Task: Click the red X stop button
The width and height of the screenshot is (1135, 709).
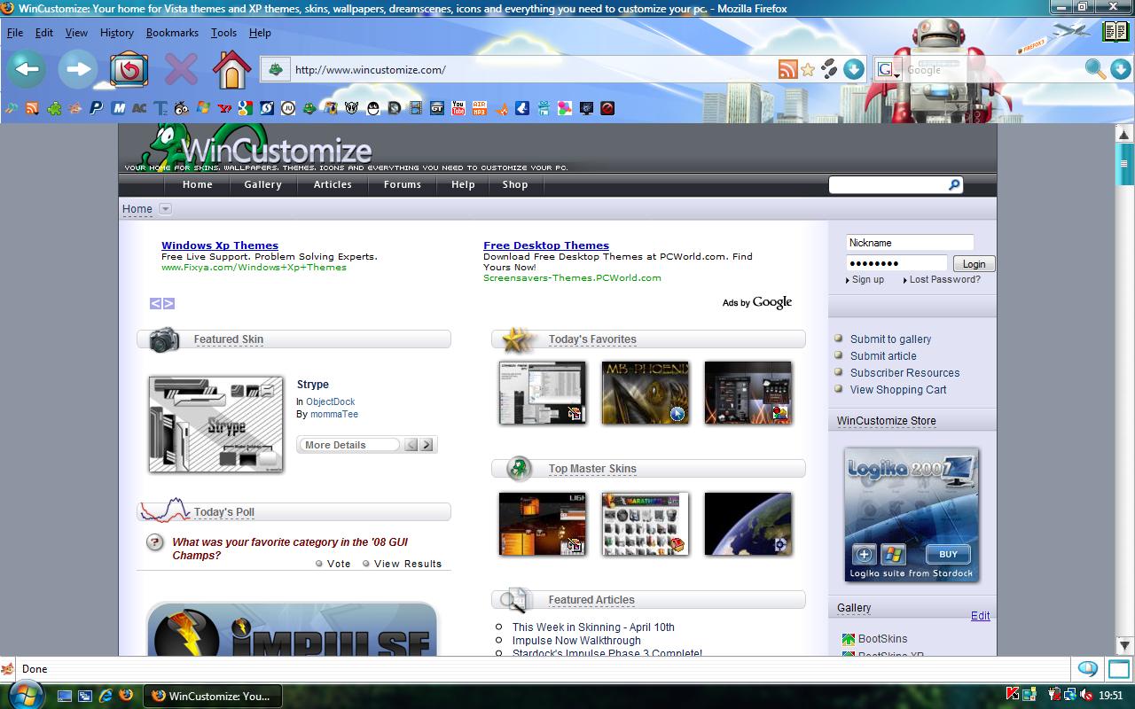Action: pos(181,69)
